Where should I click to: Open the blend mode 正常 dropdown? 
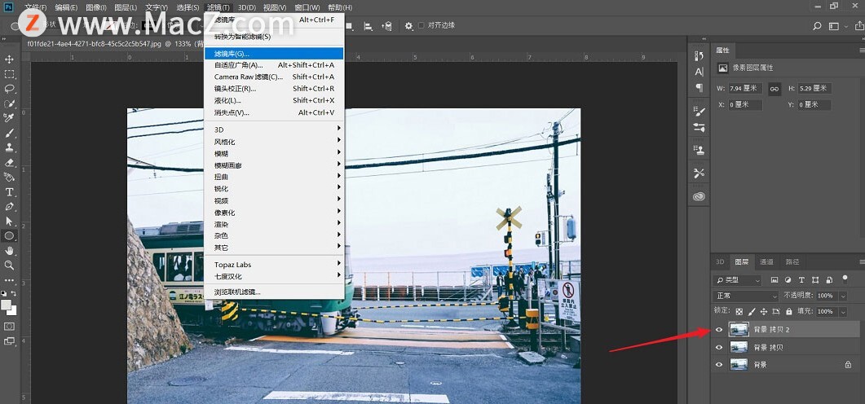click(737, 296)
